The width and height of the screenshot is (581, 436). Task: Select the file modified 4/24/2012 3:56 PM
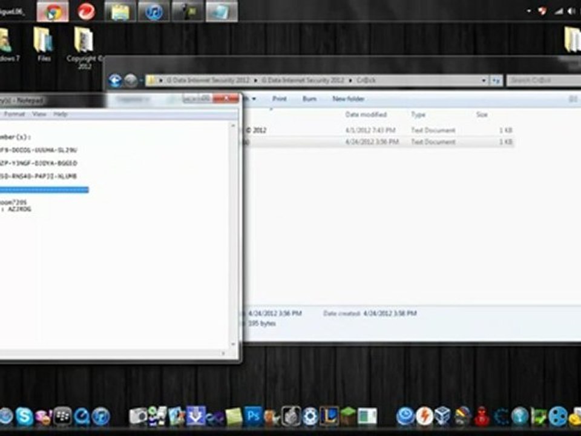pos(378,142)
